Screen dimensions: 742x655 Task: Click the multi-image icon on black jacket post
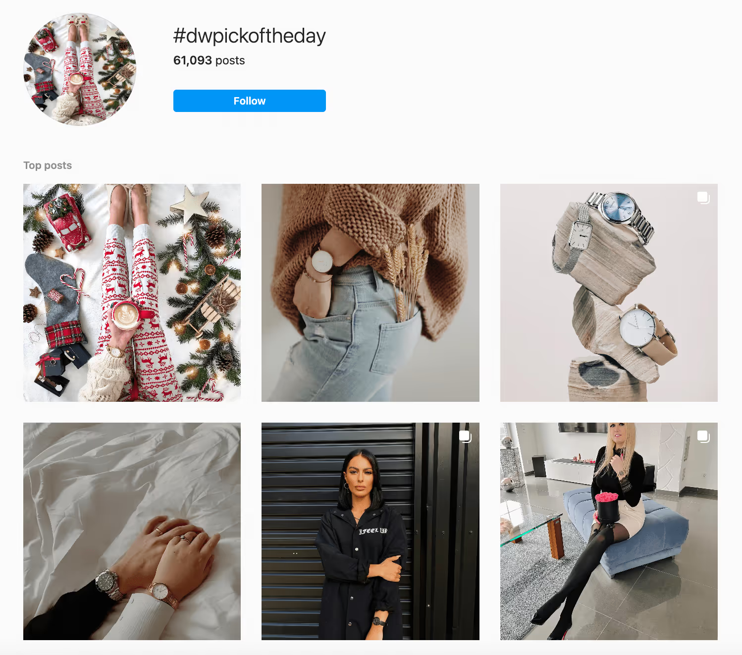coord(465,437)
